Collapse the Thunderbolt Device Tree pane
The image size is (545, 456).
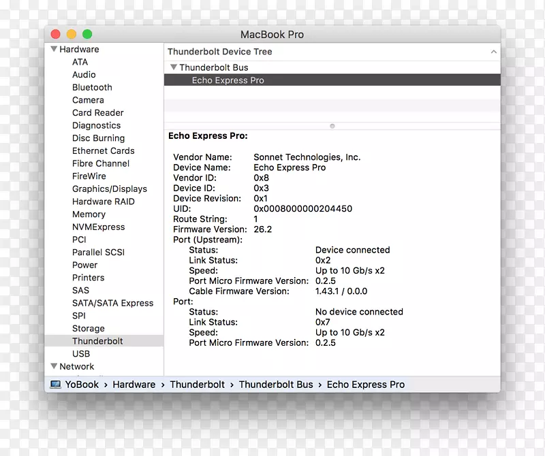(494, 51)
